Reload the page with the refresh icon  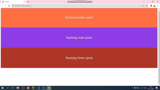pyautogui.click(x=9, y=6)
